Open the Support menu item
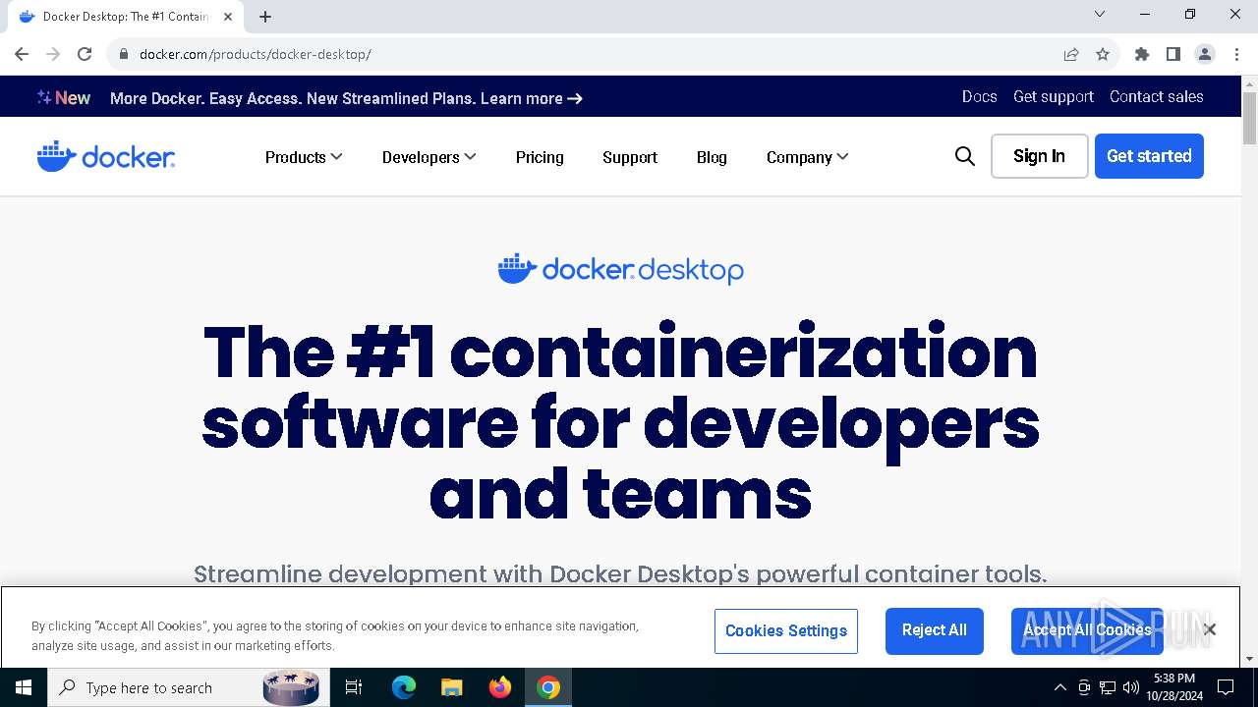Viewport: 1258px width, 707px height. point(630,157)
